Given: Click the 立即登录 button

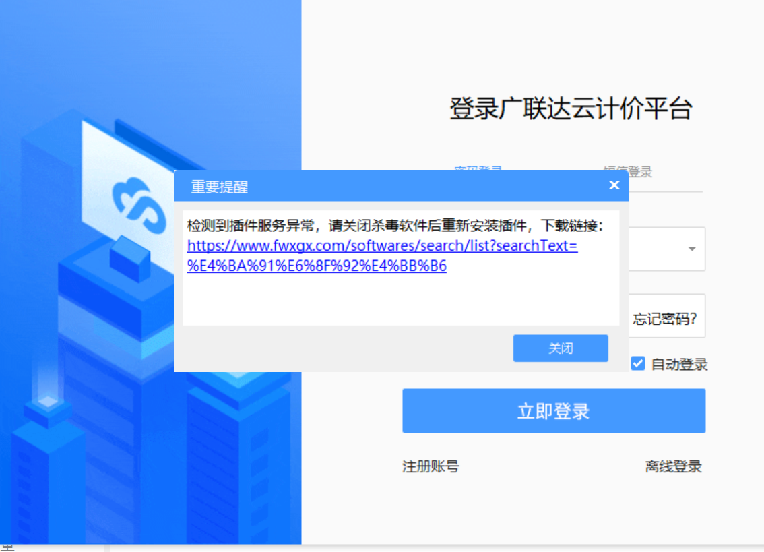Looking at the screenshot, I should coord(554,410).
